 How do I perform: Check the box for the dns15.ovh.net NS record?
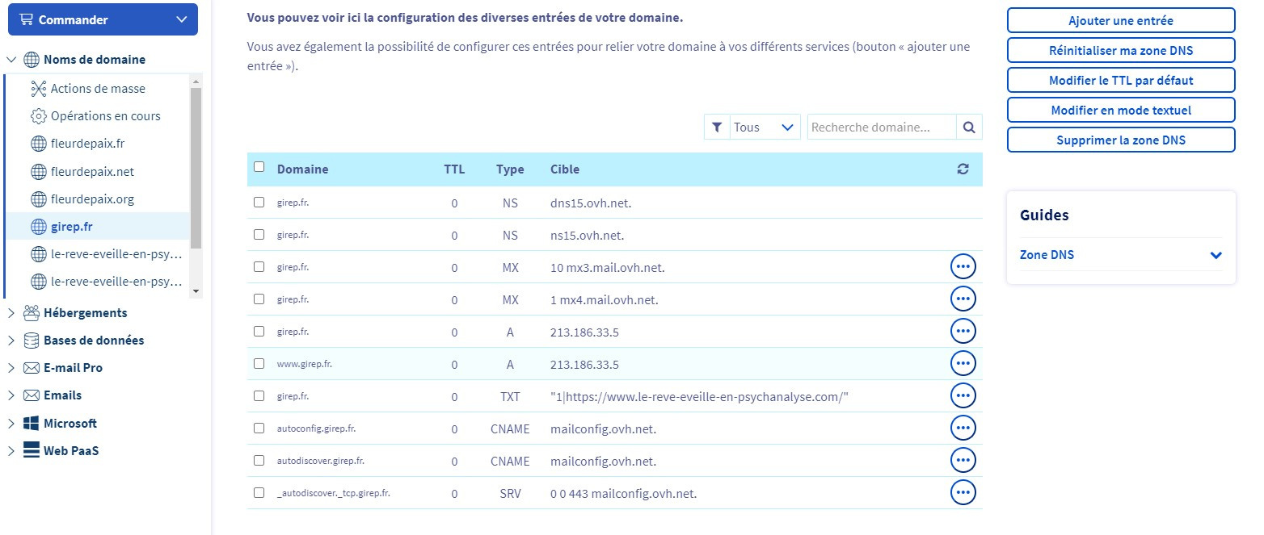pos(259,203)
